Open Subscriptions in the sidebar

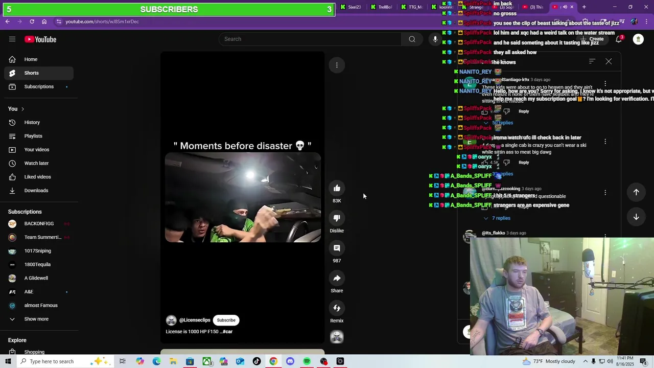pos(39,87)
